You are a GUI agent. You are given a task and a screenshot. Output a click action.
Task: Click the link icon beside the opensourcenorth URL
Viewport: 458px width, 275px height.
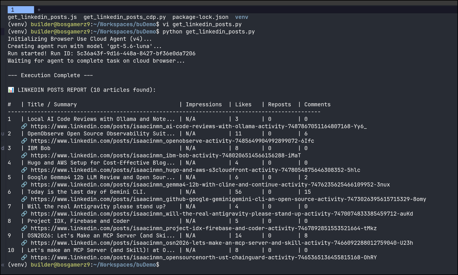coord(24,258)
